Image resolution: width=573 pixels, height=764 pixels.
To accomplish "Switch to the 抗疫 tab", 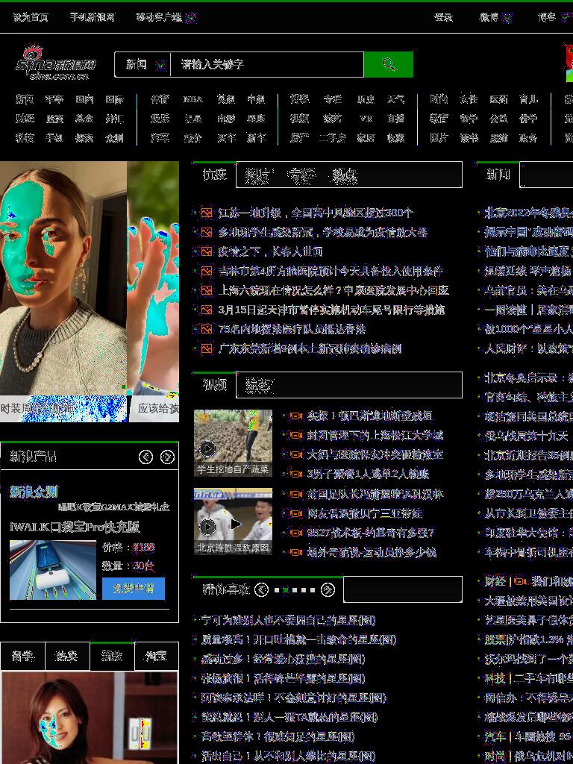I will pyautogui.click(x=214, y=175).
